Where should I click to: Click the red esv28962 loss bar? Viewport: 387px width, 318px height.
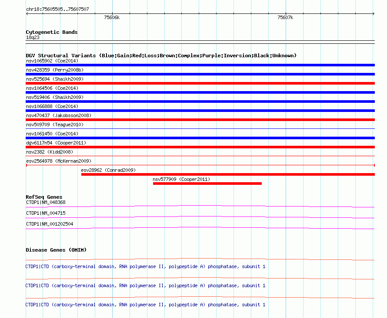(x=228, y=174)
